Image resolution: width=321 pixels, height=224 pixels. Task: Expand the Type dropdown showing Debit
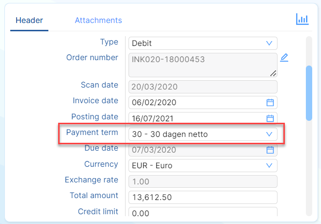(203, 43)
